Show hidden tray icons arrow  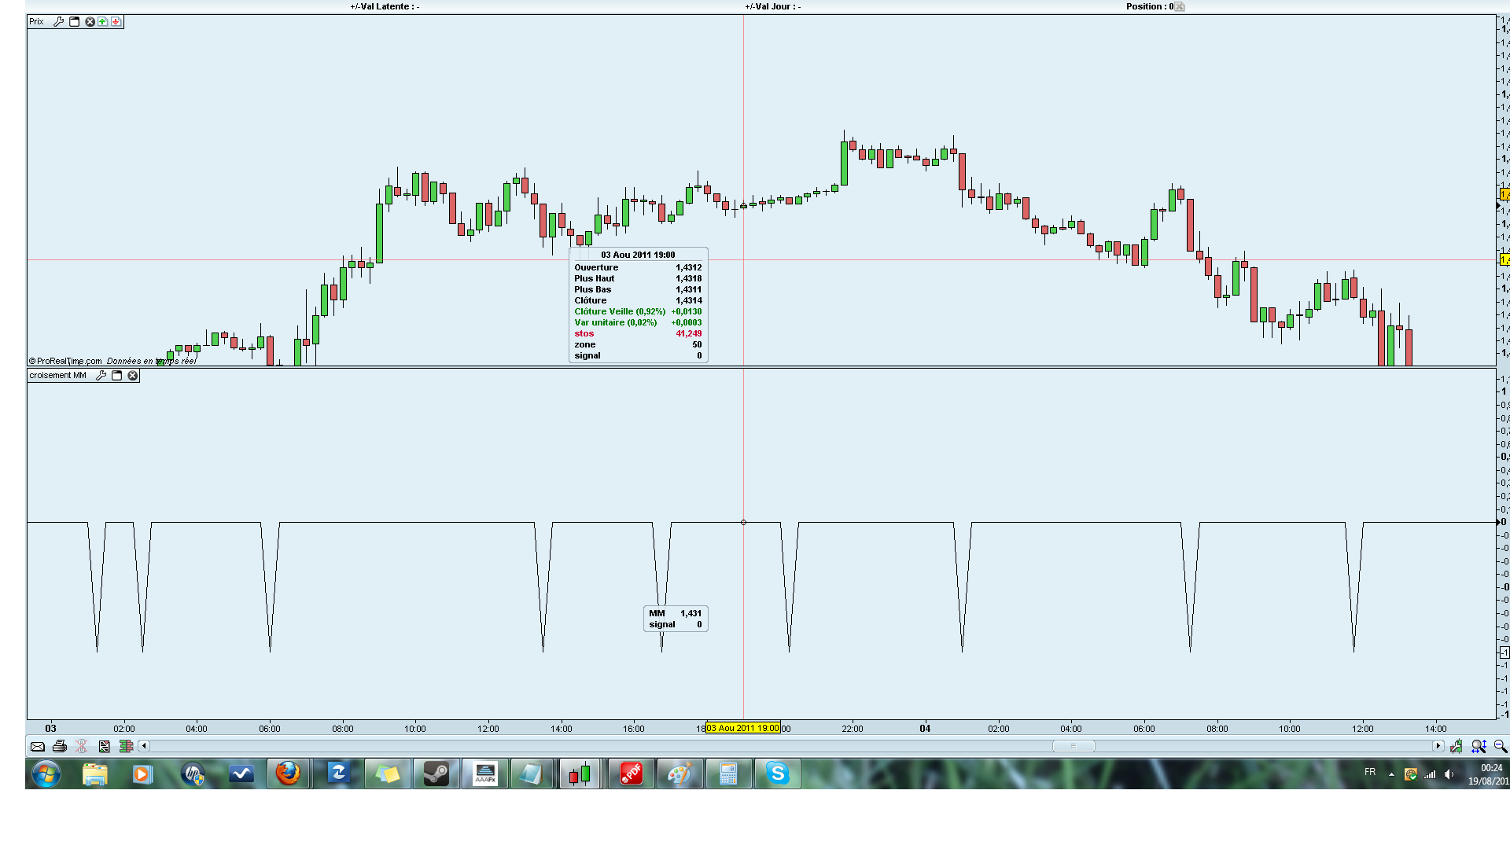[1391, 774]
